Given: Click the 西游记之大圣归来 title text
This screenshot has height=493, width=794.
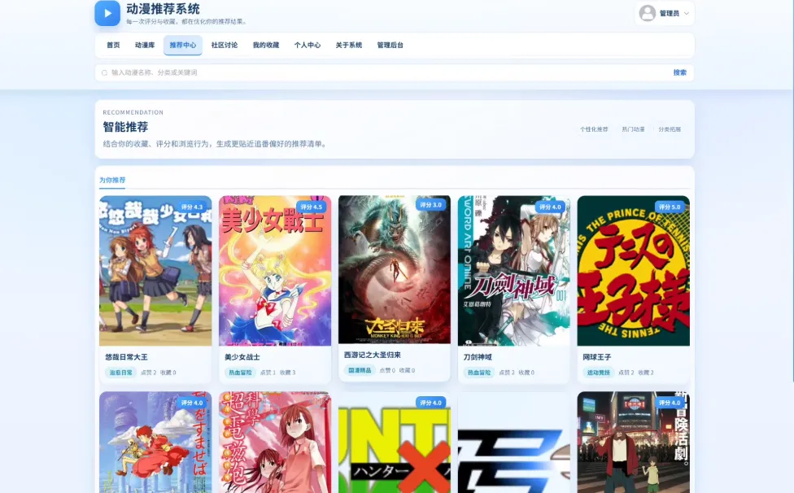Looking at the screenshot, I should click(x=373, y=356).
